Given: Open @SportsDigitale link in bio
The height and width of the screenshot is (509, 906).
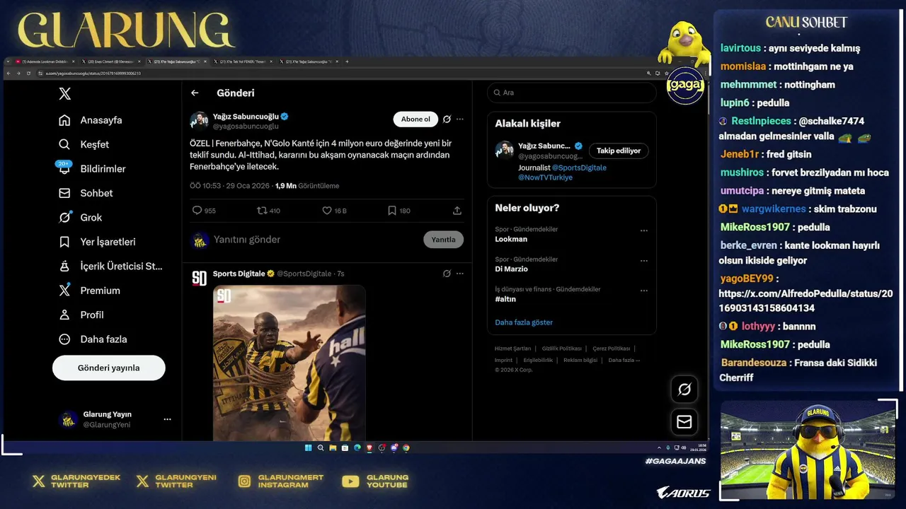Looking at the screenshot, I should click(x=579, y=168).
